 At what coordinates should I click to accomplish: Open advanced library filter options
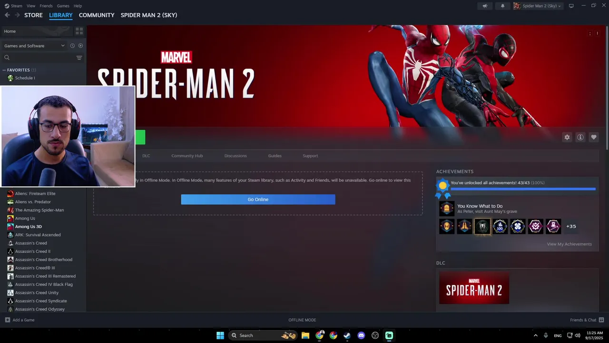tap(79, 58)
